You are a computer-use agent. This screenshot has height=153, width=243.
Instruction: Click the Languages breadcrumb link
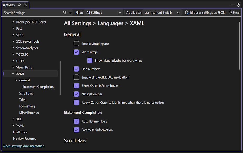(x=110, y=23)
